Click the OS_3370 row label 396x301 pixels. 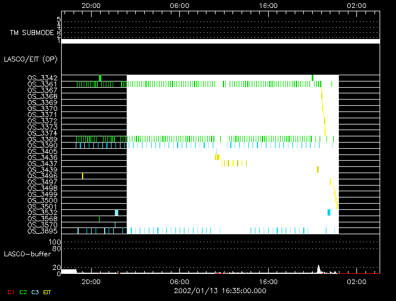point(42,109)
